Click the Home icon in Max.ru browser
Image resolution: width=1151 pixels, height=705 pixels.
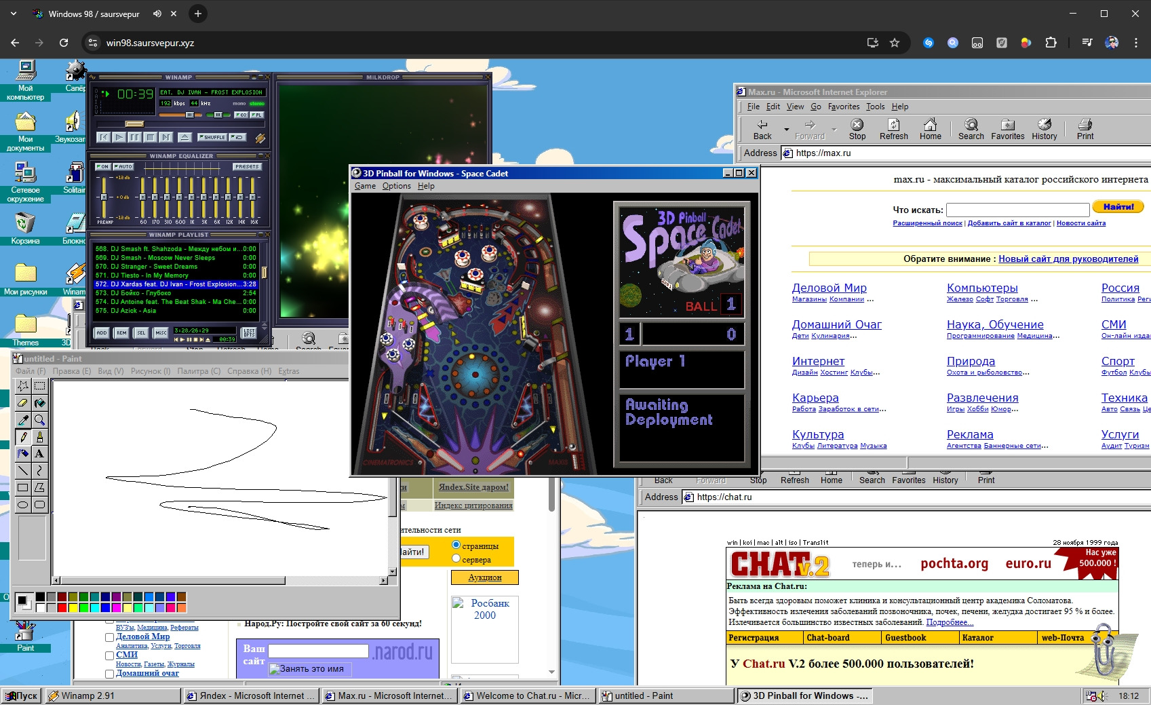tap(930, 128)
